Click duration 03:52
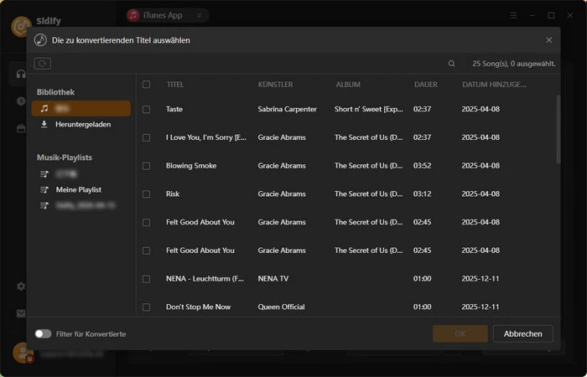Image resolution: width=587 pixels, height=377 pixels. 423,166
